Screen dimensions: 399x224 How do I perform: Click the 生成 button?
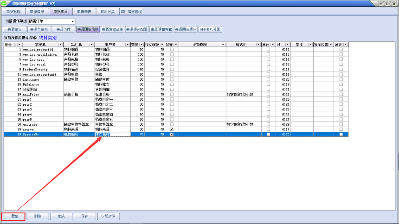(x=61, y=216)
